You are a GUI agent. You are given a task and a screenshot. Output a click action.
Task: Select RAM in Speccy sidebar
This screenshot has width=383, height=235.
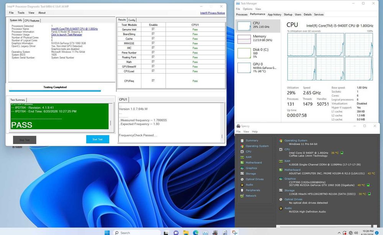click(x=249, y=157)
